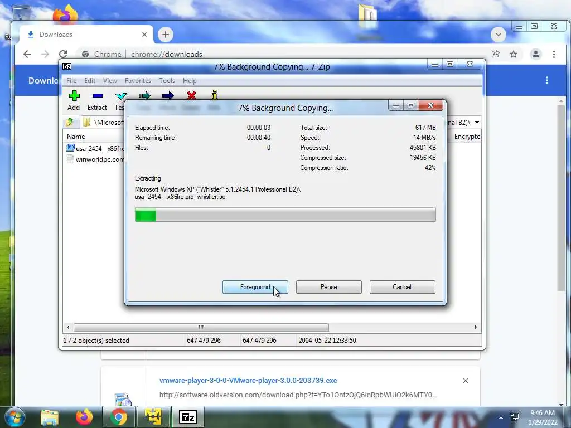This screenshot has width=571, height=428.
Task: Click the Chrome address bar URL
Action: tap(166, 54)
